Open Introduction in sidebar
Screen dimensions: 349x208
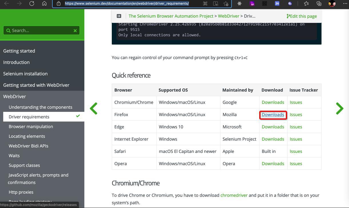[x=16, y=62]
